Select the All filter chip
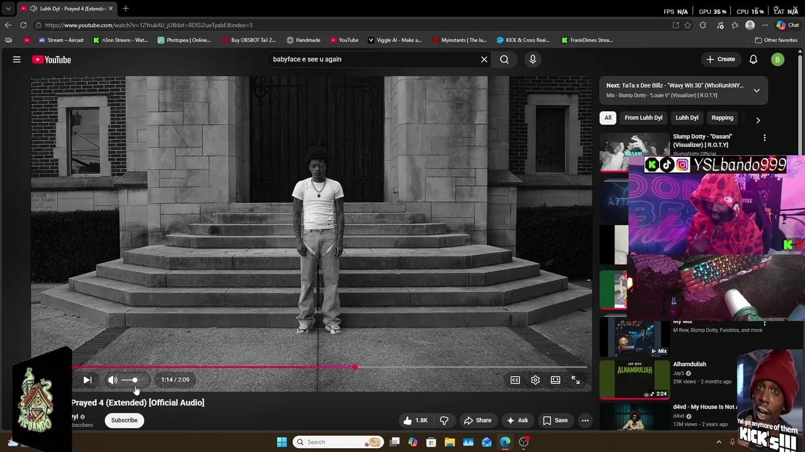The image size is (805, 452). [608, 118]
